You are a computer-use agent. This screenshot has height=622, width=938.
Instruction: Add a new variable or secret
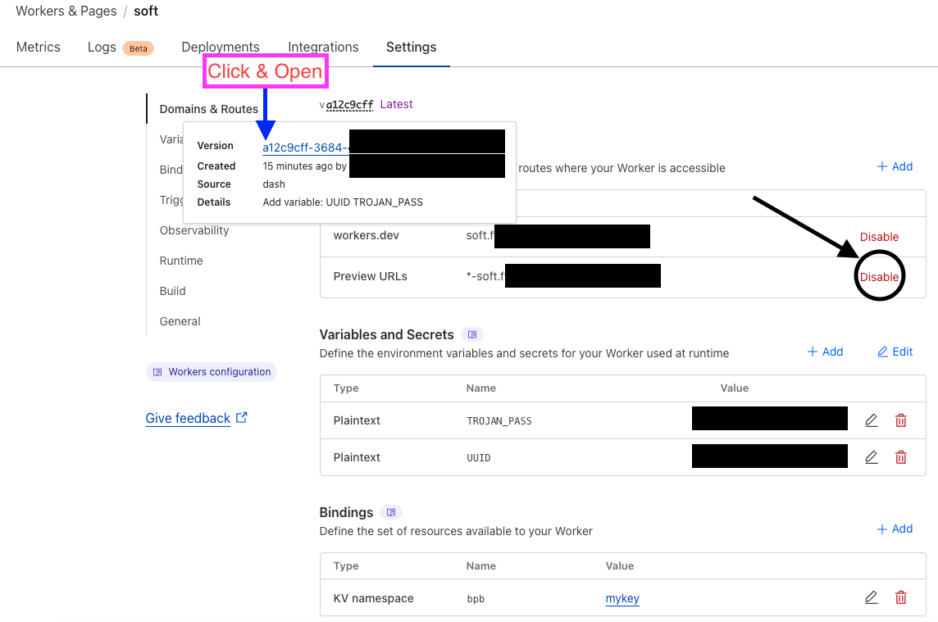[826, 352]
